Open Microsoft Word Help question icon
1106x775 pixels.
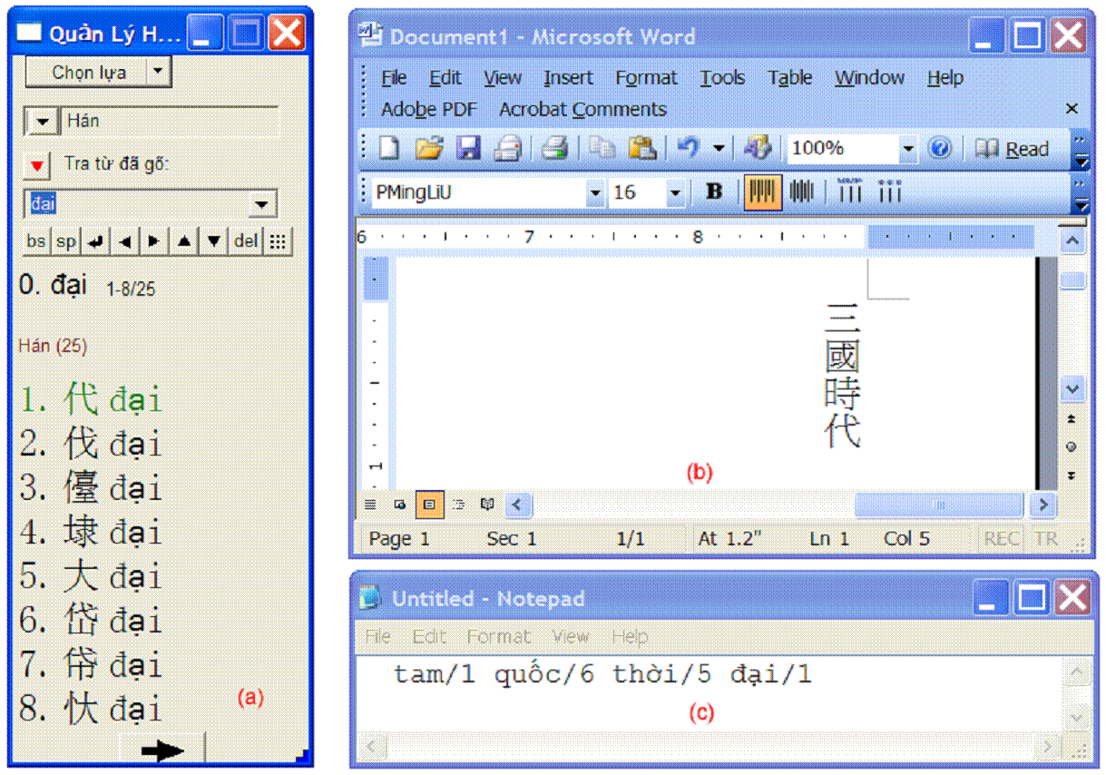coord(940,149)
